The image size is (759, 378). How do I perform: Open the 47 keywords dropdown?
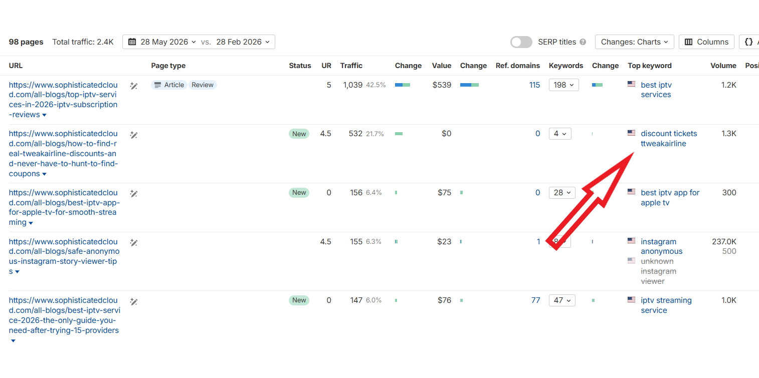pyautogui.click(x=562, y=300)
